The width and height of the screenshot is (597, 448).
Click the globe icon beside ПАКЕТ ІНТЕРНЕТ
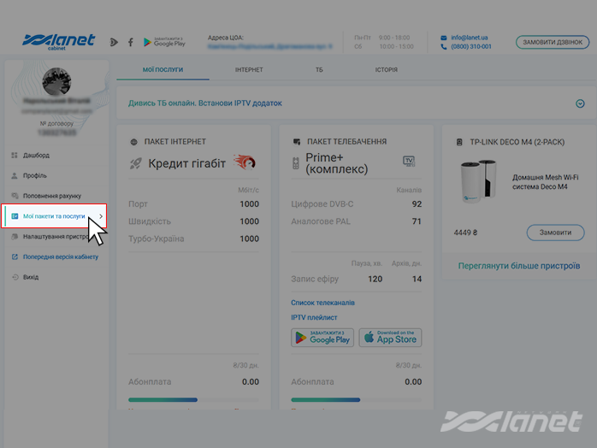click(133, 142)
